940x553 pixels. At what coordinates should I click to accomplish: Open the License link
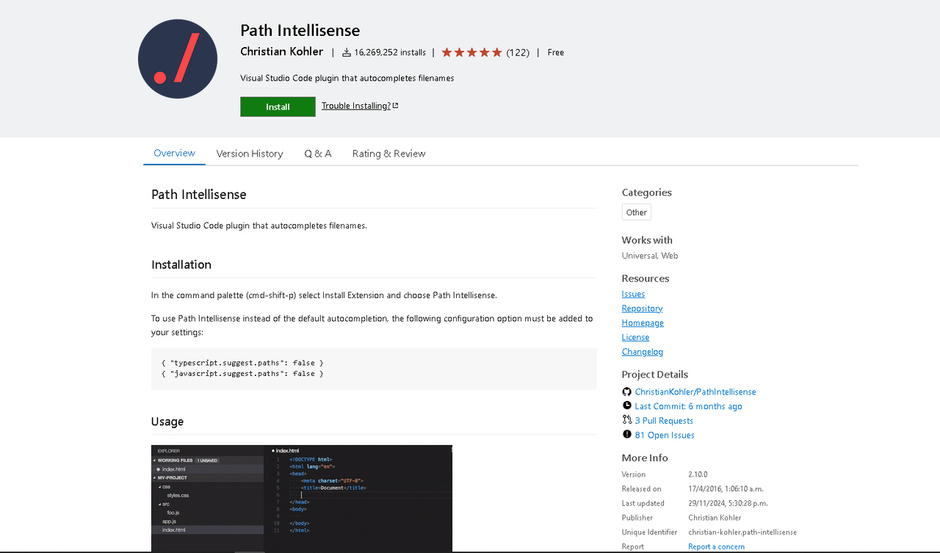[x=635, y=337]
